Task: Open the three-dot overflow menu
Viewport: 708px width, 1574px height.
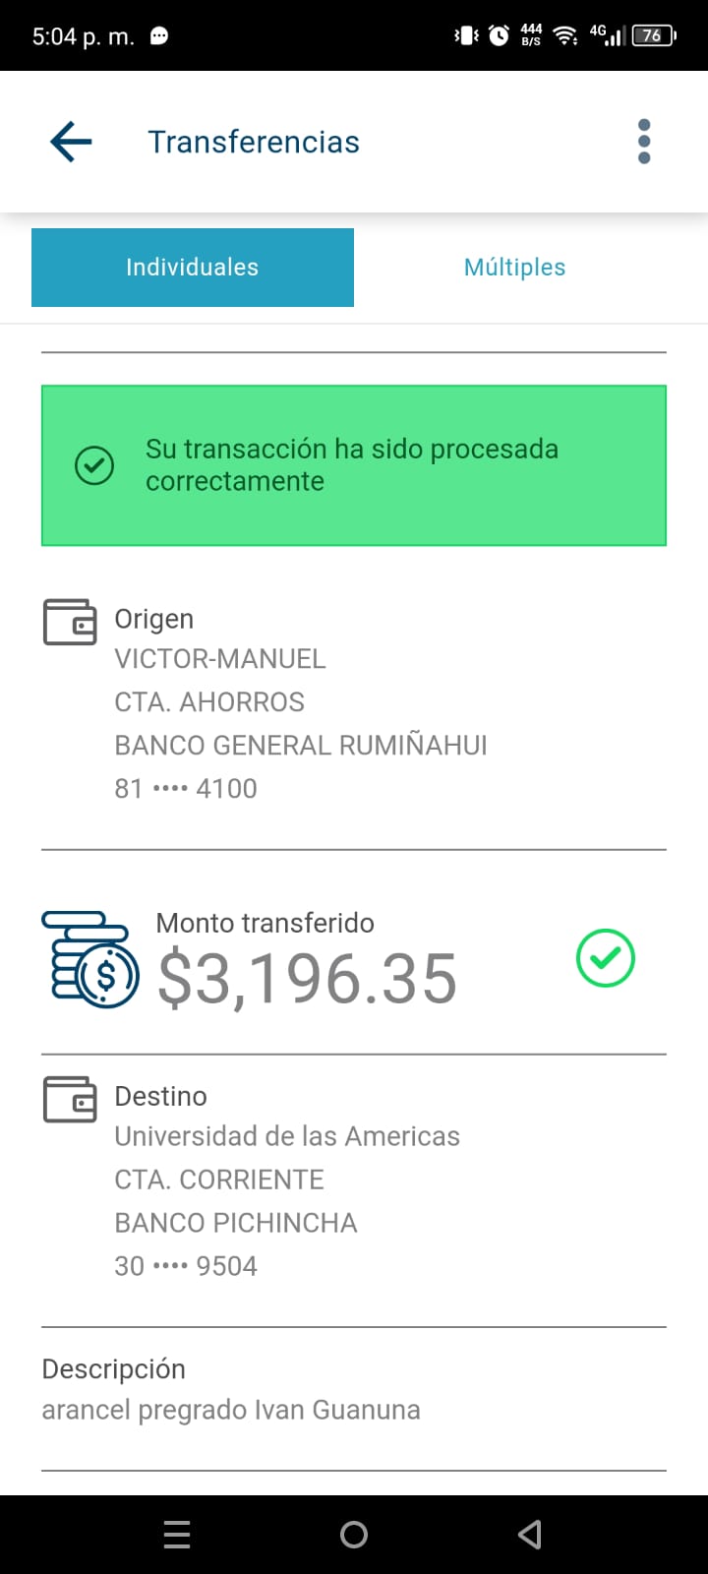Action: click(644, 142)
